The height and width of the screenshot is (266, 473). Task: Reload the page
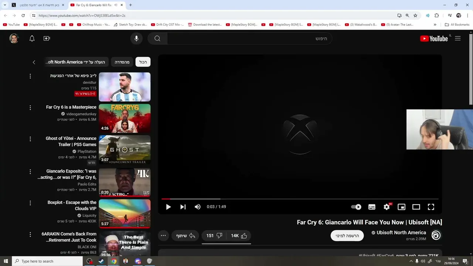[x=23, y=16]
